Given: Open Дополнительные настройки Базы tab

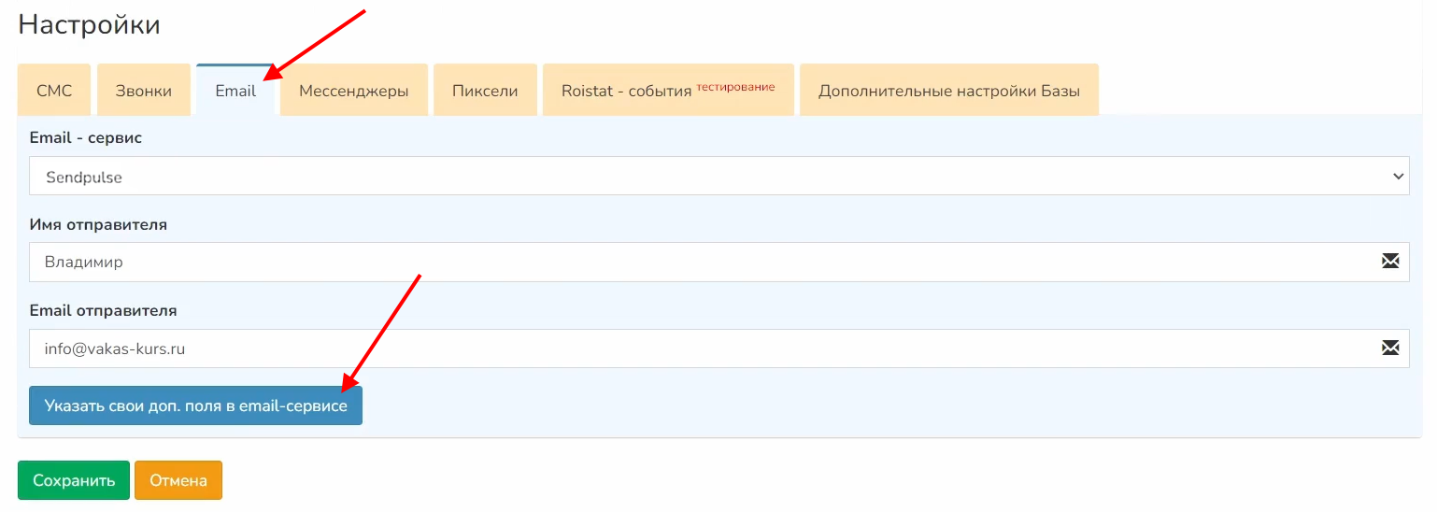Looking at the screenshot, I should point(948,91).
